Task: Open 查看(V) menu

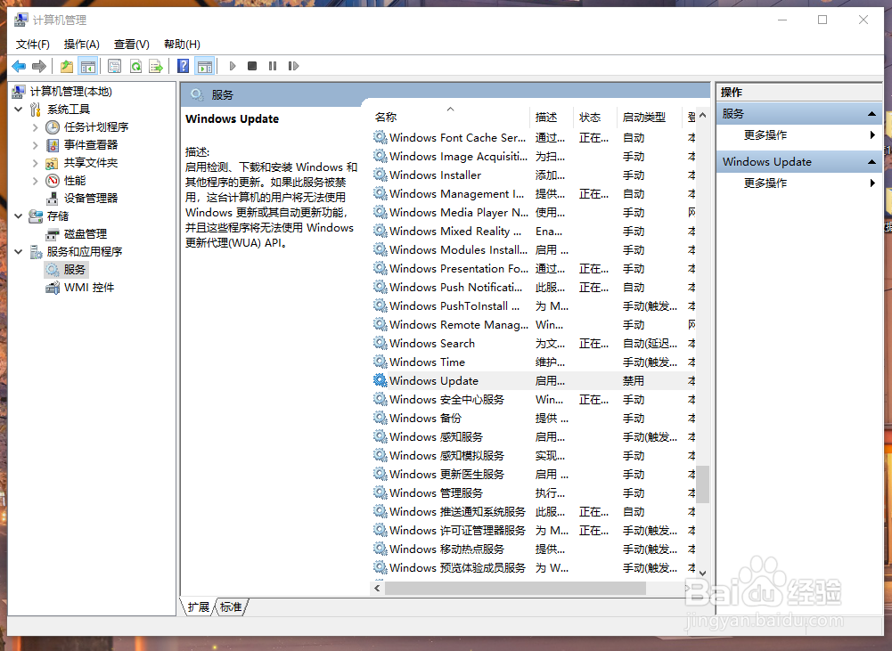Action: pos(131,45)
